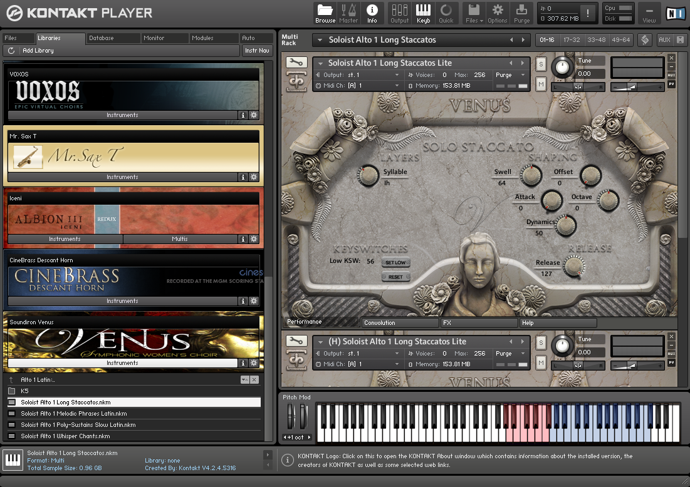Viewport: 690px width, 487px height.
Task: Open the Files floppy disk menu
Action: (x=474, y=13)
